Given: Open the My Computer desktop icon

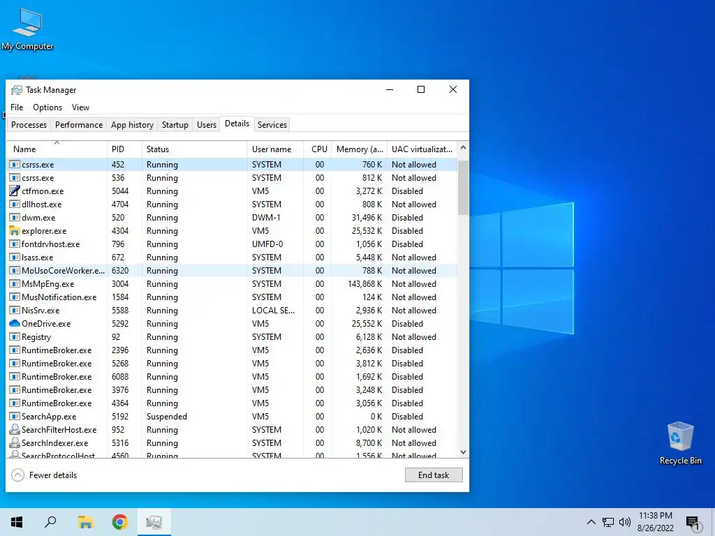Looking at the screenshot, I should click(27, 29).
